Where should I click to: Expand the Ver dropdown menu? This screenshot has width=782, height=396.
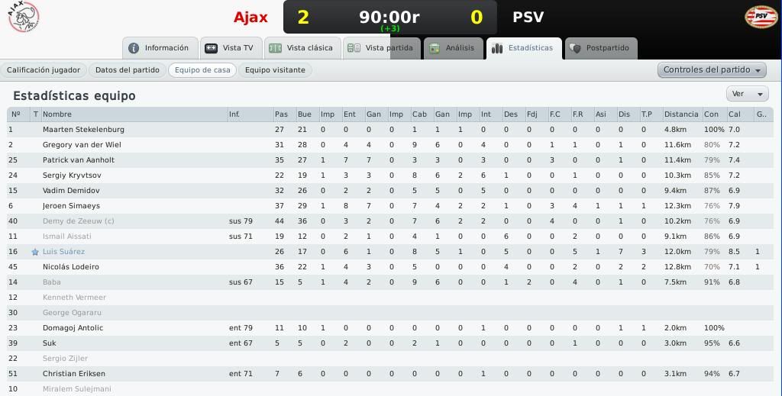tap(747, 94)
